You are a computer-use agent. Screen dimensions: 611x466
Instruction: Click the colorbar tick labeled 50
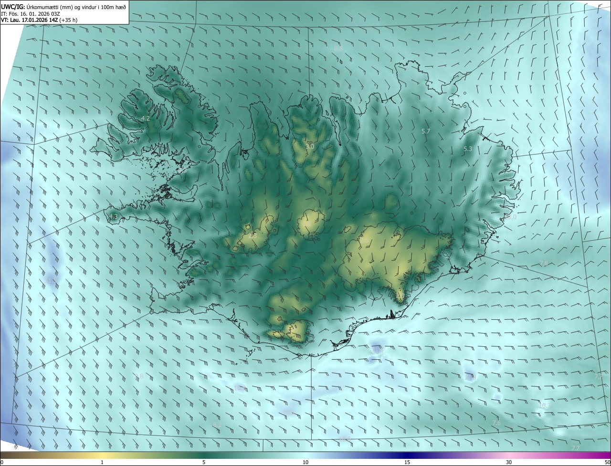click(x=608, y=463)
